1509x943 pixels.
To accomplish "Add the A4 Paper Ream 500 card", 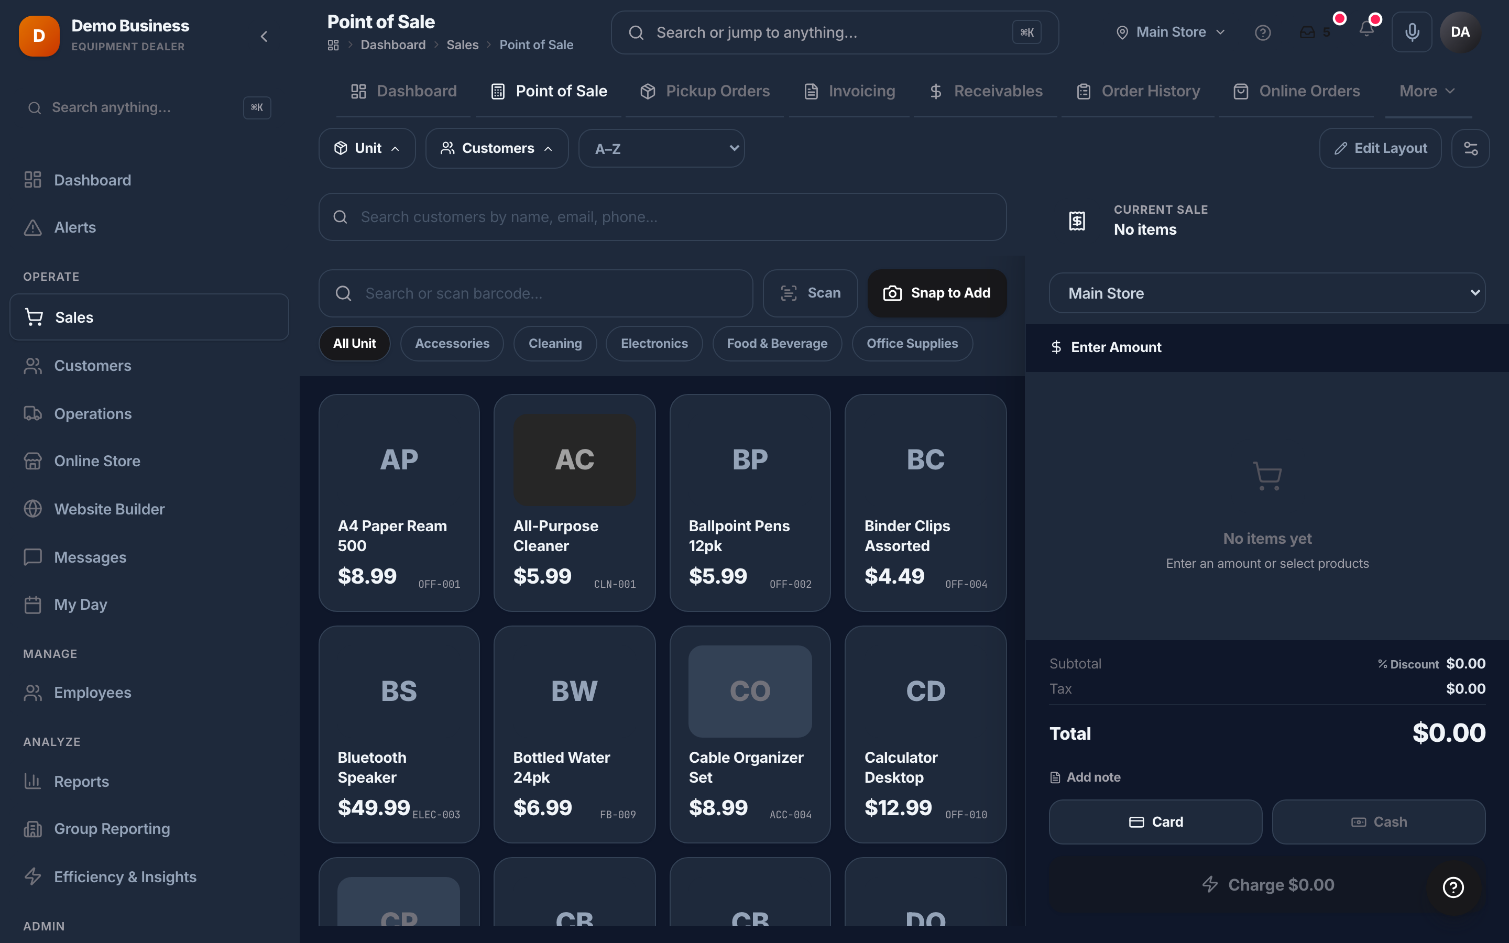I will pos(399,503).
